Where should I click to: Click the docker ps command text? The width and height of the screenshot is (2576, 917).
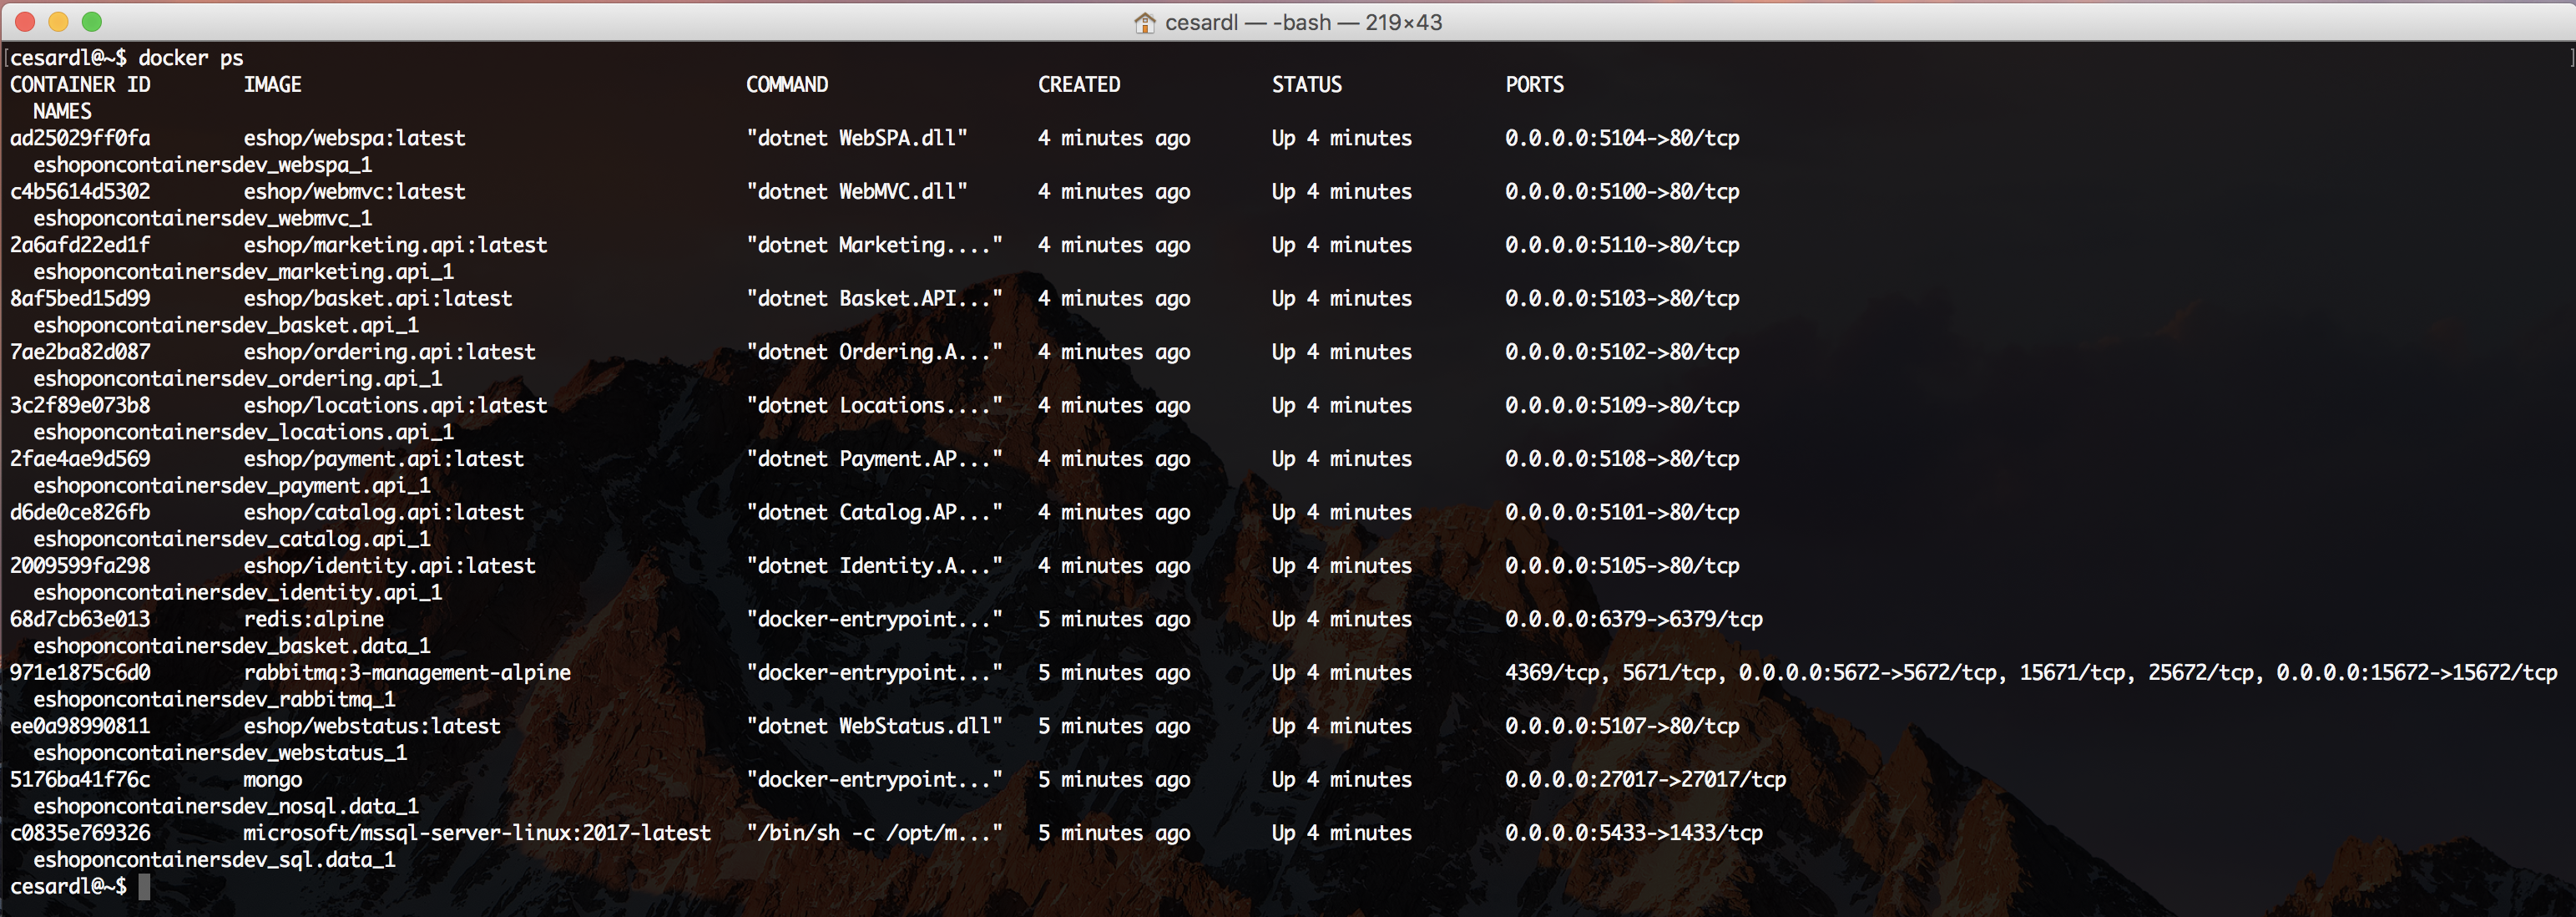coord(190,58)
